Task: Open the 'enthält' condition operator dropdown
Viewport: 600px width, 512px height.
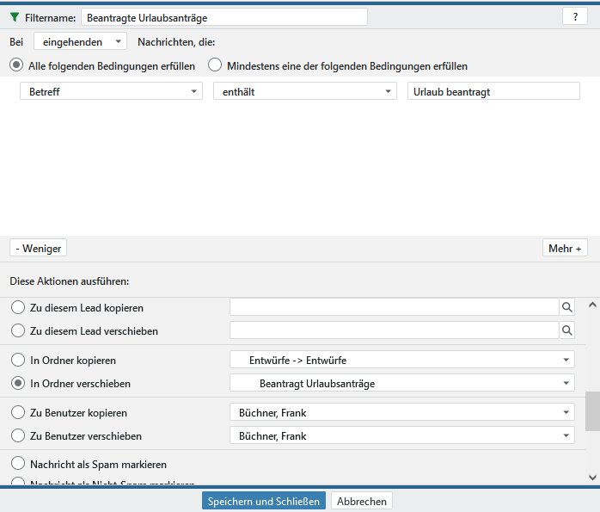Action: [x=304, y=92]
